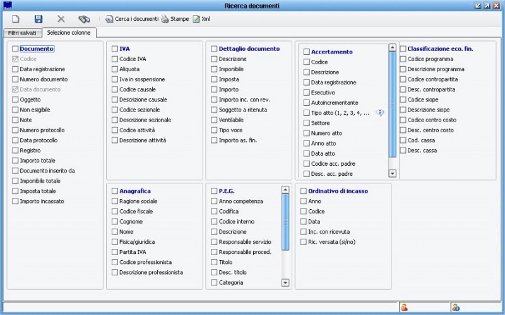505x315 pixels.
Task: Toggle the Accertamento header checkbox
Action: click(x=307, y=52)
